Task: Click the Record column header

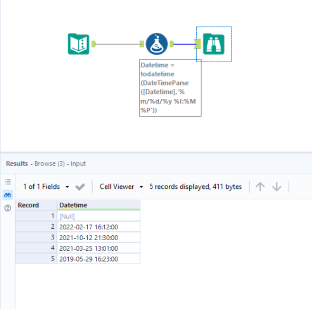Action: [36, 205]
